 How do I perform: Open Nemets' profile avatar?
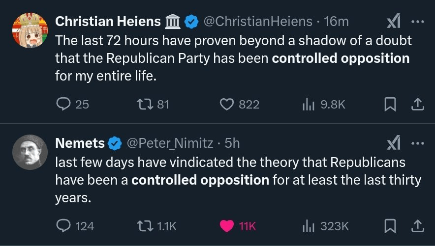point(30,152)
